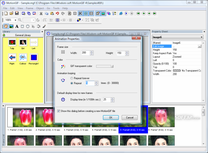Select the Brush paint tool
This screenshot has width=208, height=153.
(x=44, y=26)
